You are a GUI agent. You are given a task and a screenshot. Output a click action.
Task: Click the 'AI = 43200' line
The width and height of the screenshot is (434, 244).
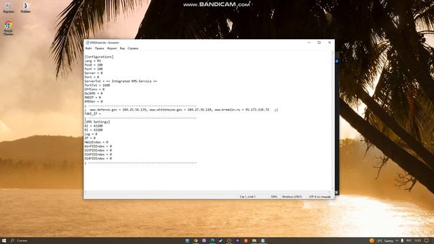(94, 126)
